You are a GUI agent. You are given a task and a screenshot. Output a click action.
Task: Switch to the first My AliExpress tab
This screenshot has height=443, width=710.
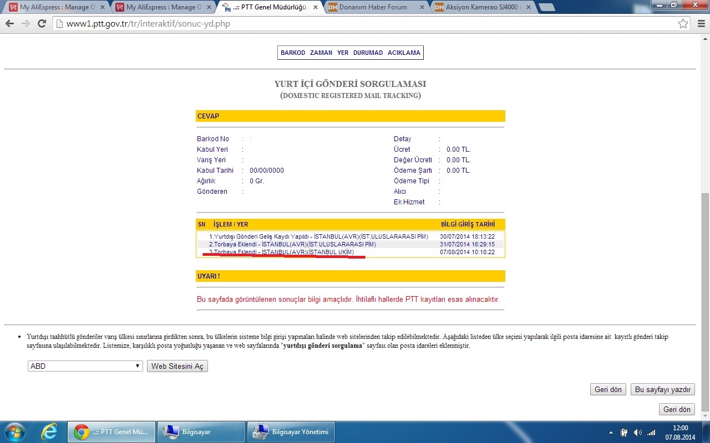click(x=55, y=7)
